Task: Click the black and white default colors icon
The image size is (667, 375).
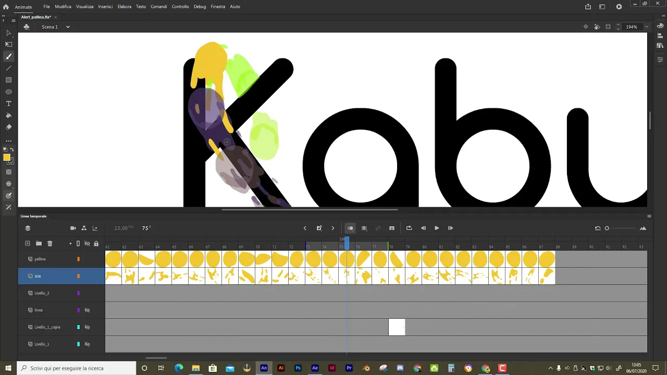Action: point(5,149)
